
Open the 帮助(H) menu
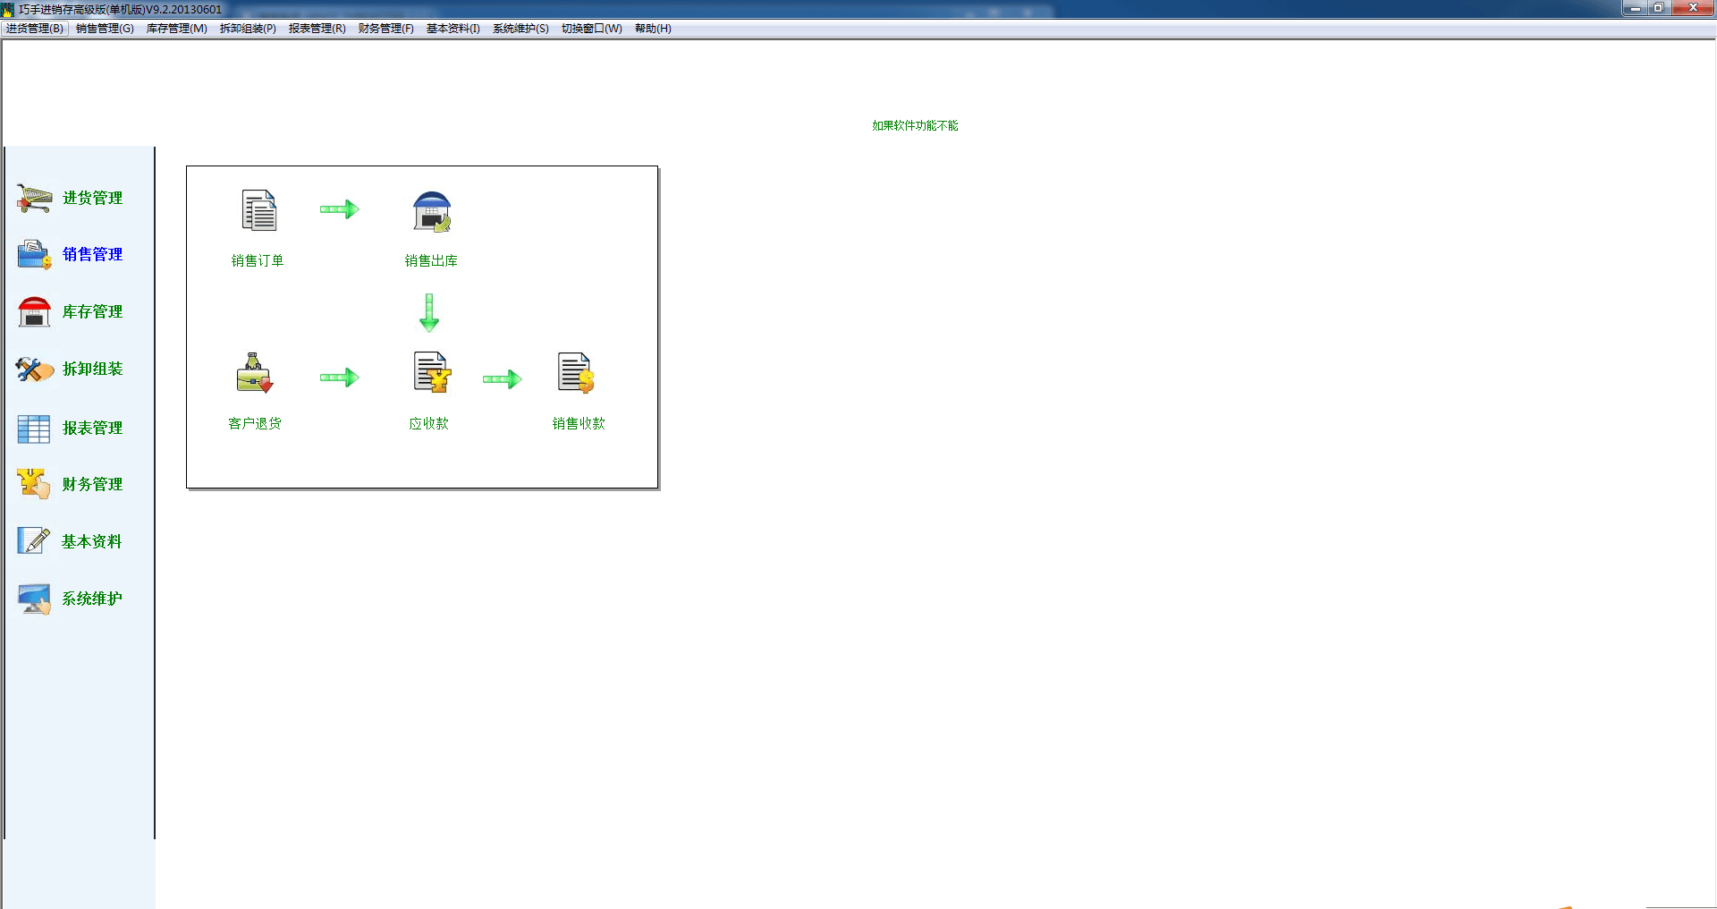click(653, 29)
